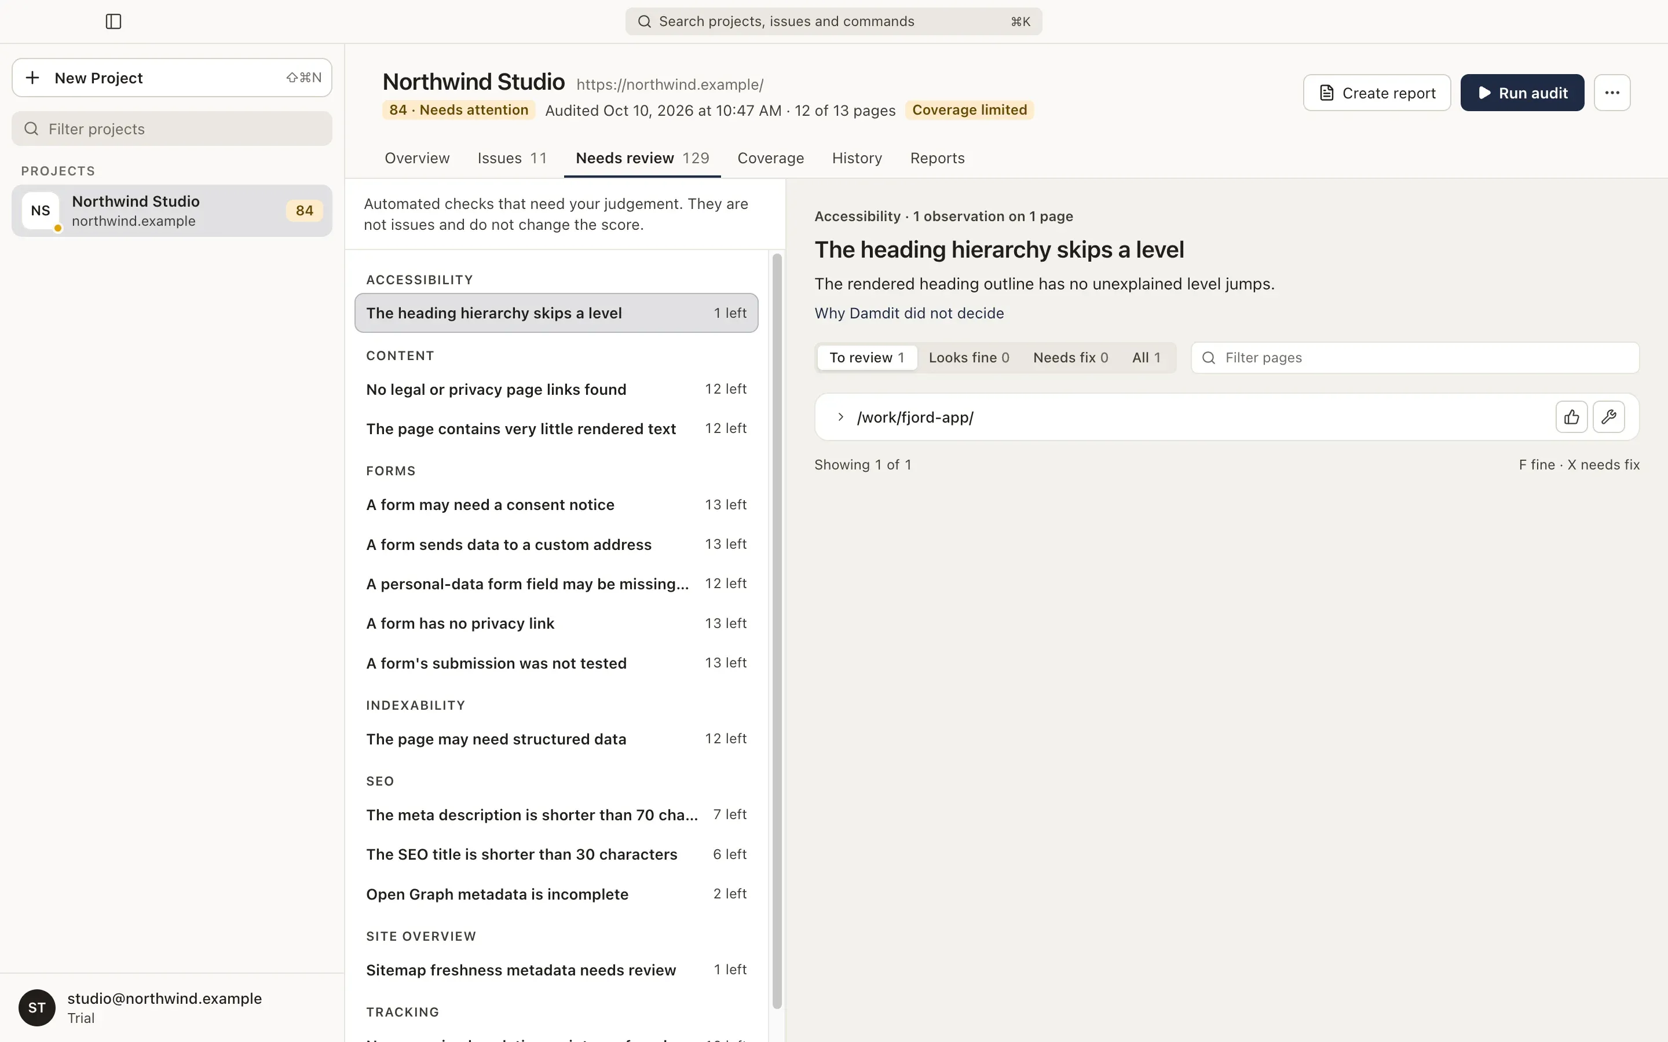Select the All filter
This screenshot has width=1668, height=1042.
tap(1146, 358)
